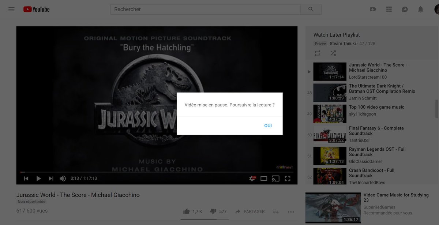Image resolution: width=439 pixels, height=225 pixels.
Task: Open Video Game Music for Studying 23
Action: click(x=396, y=198)
